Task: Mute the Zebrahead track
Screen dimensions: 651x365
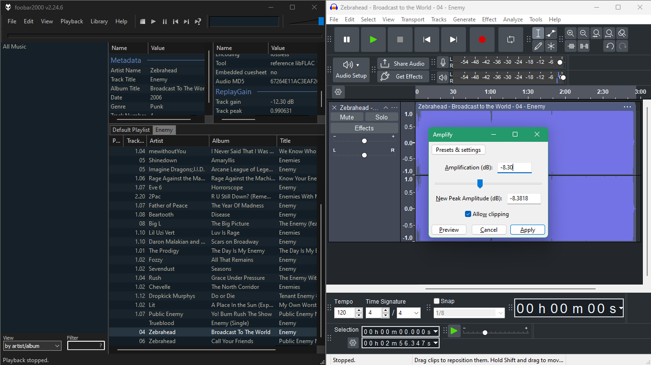Action: pyautogui.click(x=347, y=117)
